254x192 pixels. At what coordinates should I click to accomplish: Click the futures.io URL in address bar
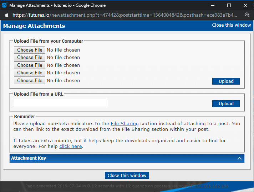pyautogui.click(x=125, y=15)
